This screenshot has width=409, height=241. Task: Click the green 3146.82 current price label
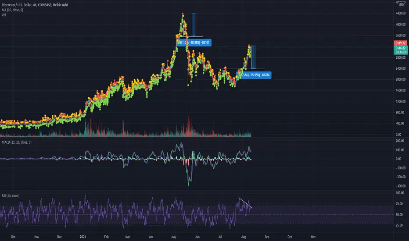coord(401,48)
